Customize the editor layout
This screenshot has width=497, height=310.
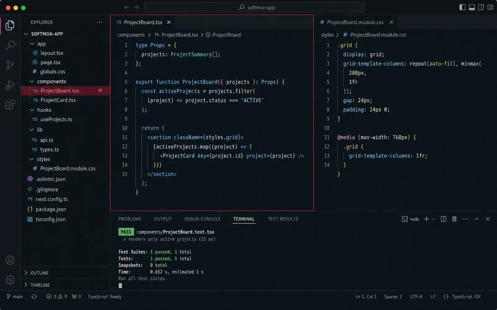pos(490,7)
